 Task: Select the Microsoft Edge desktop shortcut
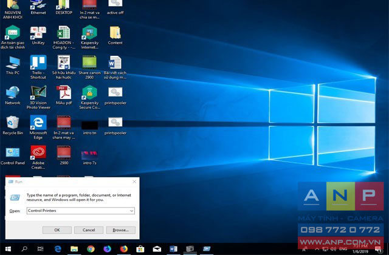pyautogui.click(x=38, y=127)
